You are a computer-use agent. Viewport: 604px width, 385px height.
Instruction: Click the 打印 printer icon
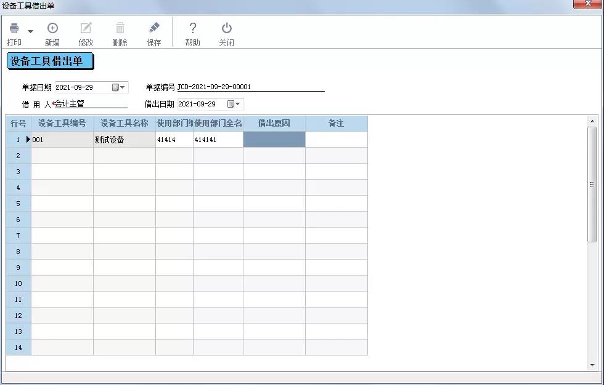[14, 28]
